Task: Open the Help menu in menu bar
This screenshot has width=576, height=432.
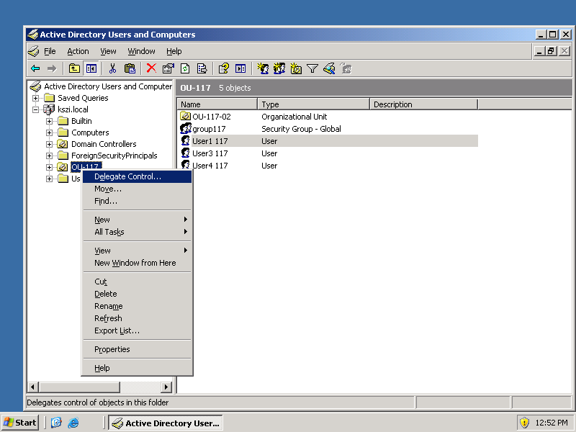Action: [x=174, y=51]
